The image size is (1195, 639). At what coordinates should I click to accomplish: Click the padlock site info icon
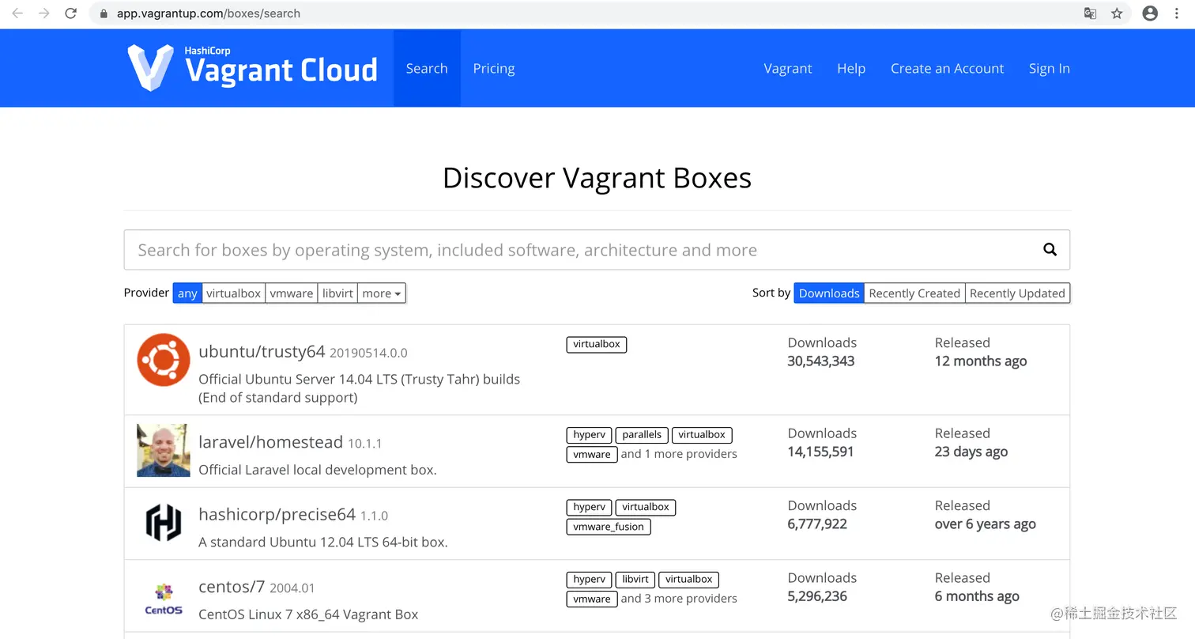tap(104, 13)
